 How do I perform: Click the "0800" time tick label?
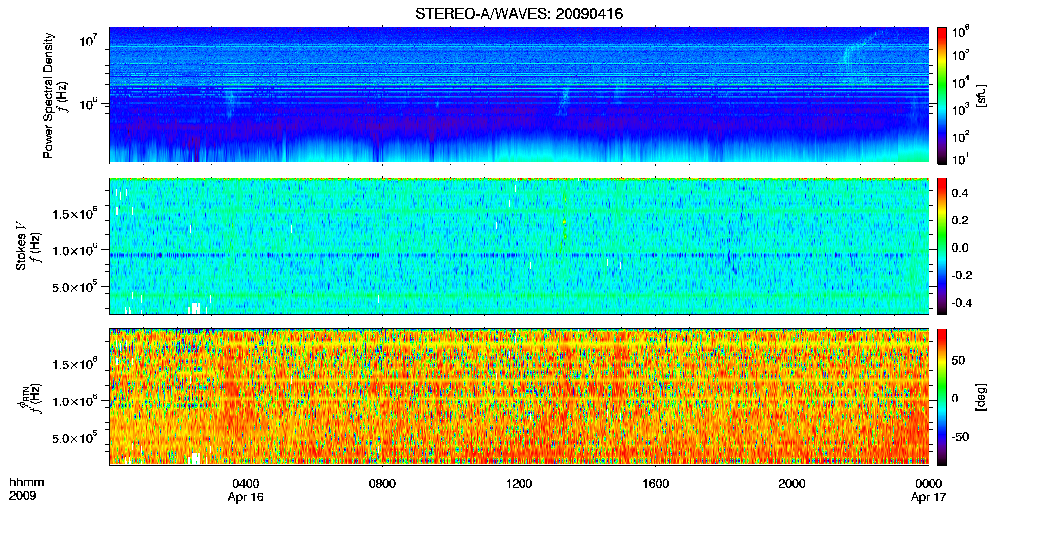pyautogui.click(x=382, y=484)
